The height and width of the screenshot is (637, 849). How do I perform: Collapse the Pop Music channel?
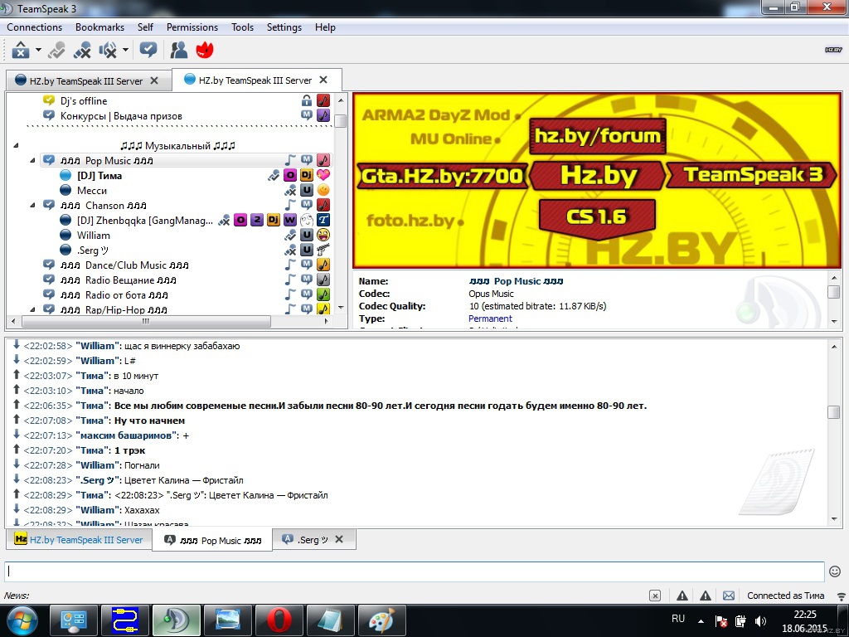[x=32, y=160]
